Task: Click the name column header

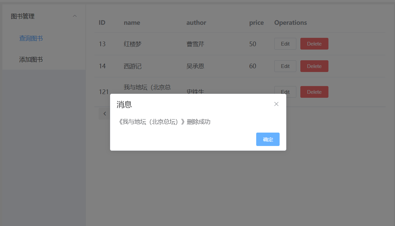Action: coord(132,23)
